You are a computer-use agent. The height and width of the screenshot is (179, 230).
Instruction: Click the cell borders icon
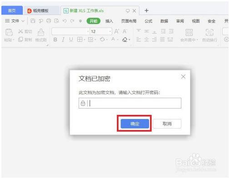(80, 40)
